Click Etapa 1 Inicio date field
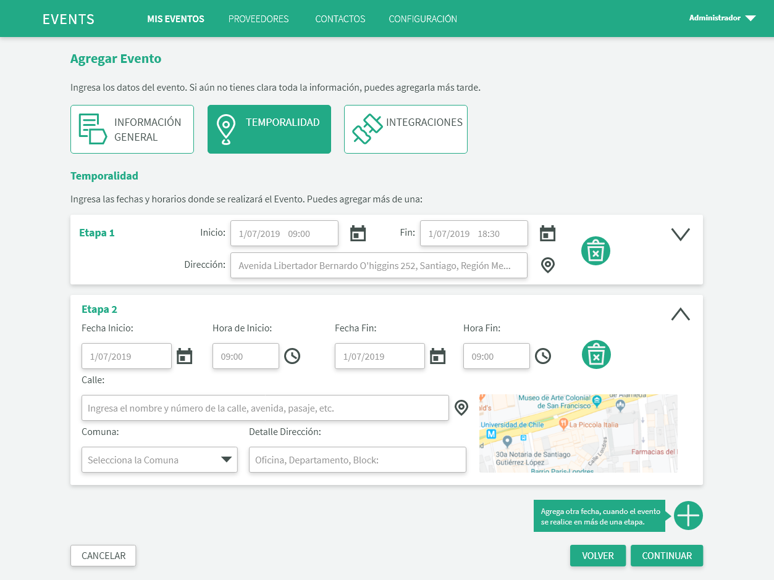 point(284,233)
